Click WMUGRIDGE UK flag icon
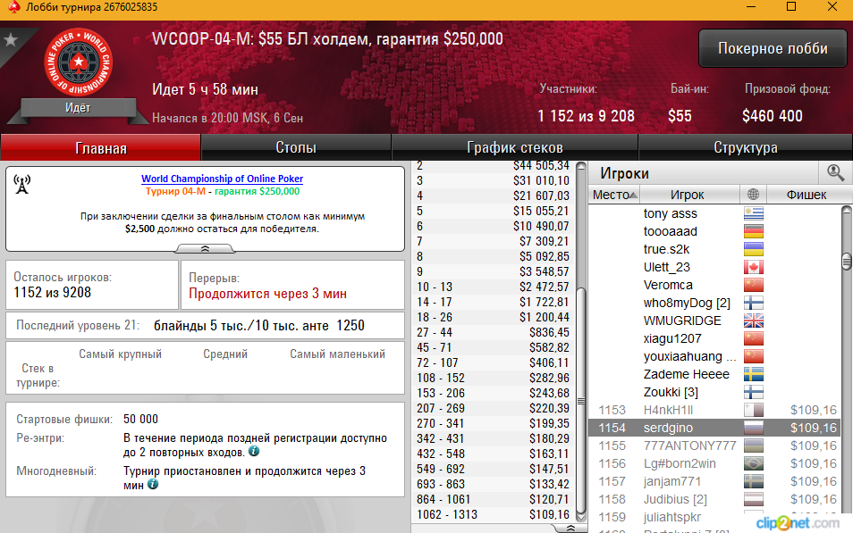This screenshot has height=533, width=853. click(x=754, y=321)
